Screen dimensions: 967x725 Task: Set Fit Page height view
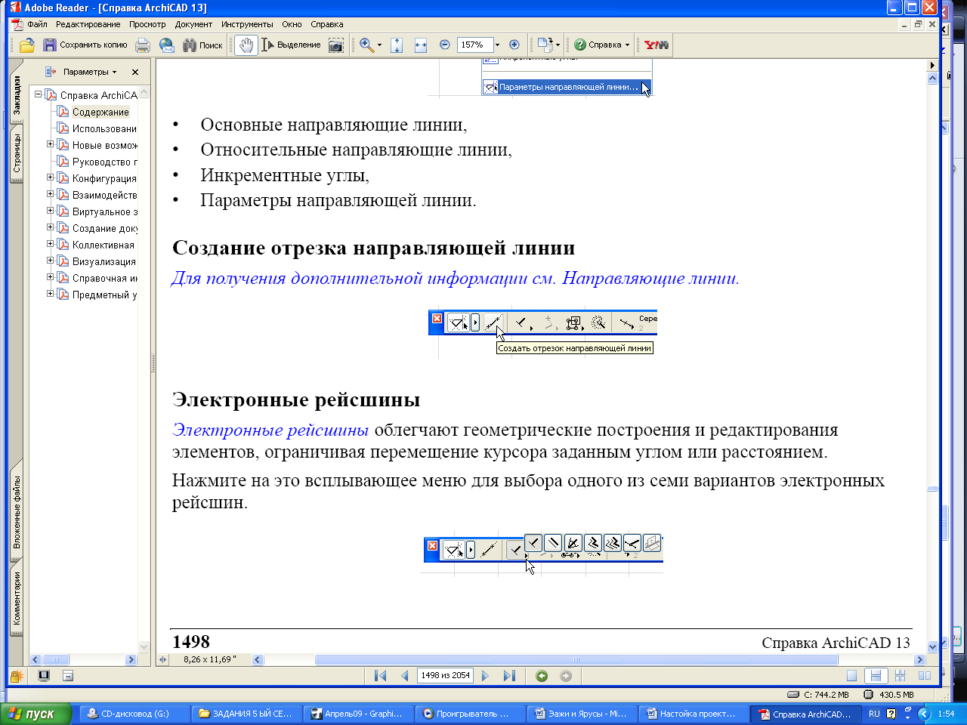coord(397,45)
